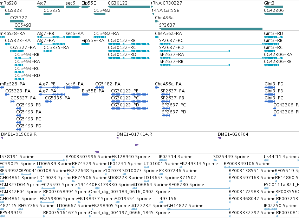This screenshot has height=218, width=299.
Task: Select the Eip55E gene glyph
Action: pos(86,7)
